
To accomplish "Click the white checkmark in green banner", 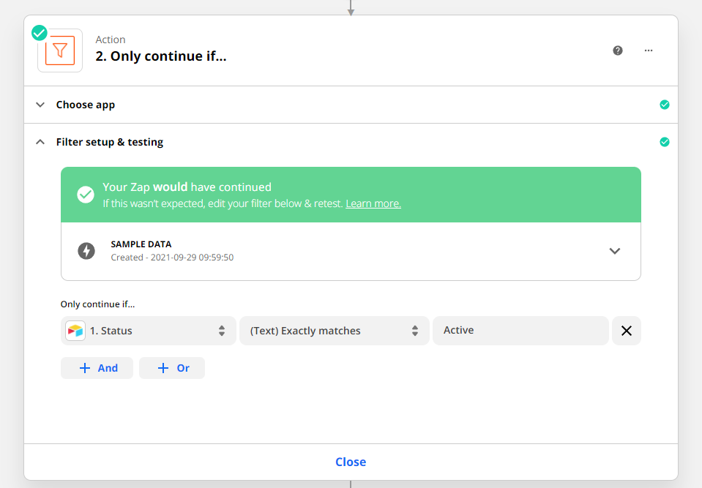I will click(86, 195).
